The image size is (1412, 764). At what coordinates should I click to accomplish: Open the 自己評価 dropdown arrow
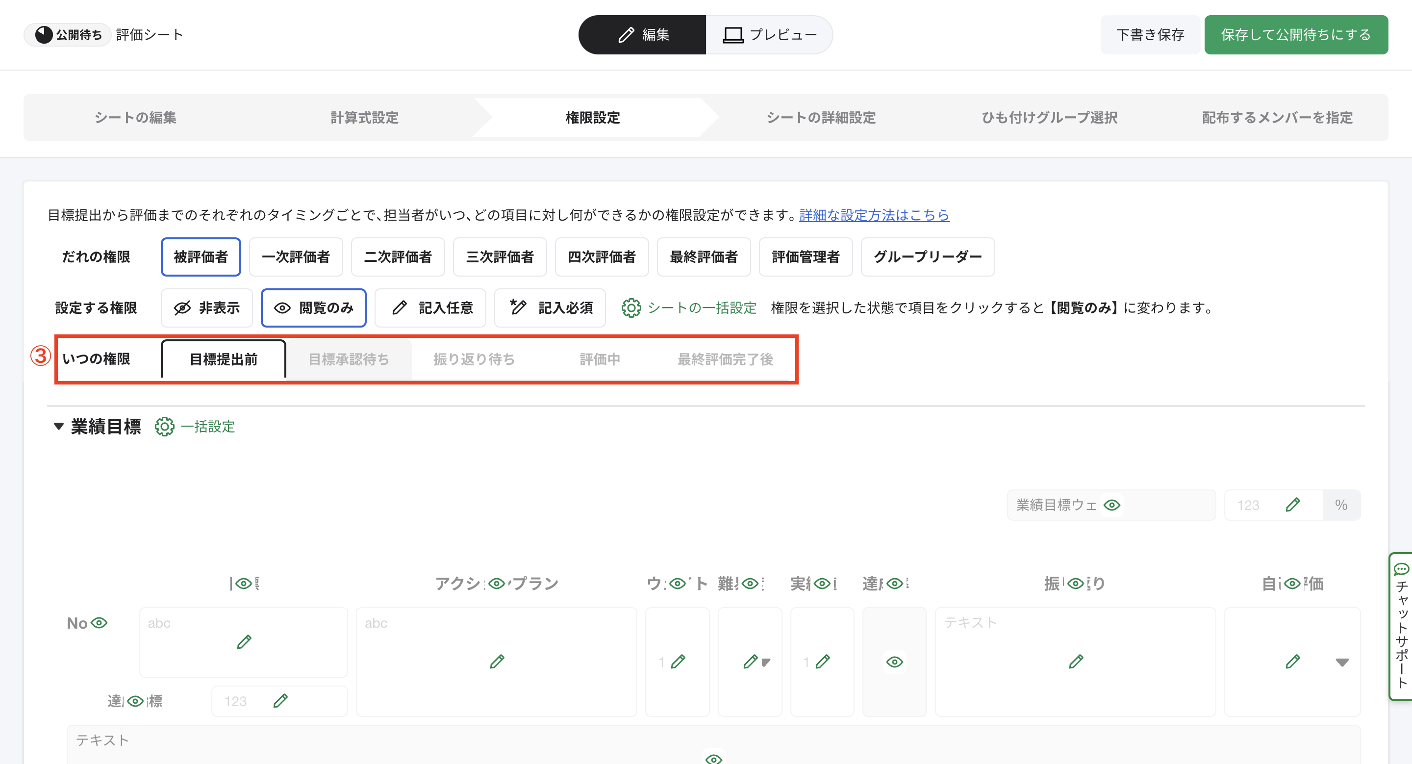[1342, 662]
